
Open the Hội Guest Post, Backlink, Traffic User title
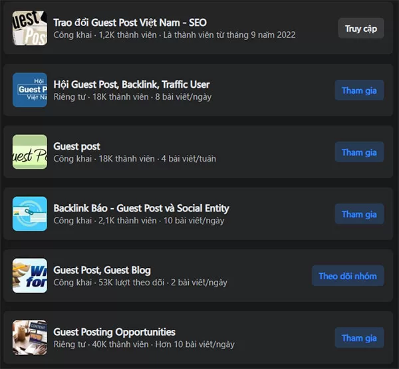click(x=132, y=84)
